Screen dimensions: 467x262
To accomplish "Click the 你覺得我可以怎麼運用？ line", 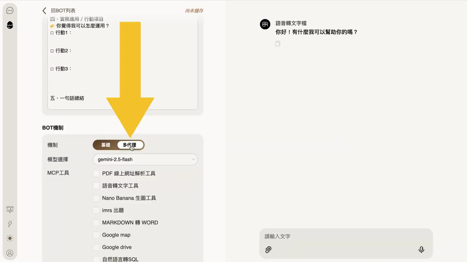I will (x=80, y=25).
